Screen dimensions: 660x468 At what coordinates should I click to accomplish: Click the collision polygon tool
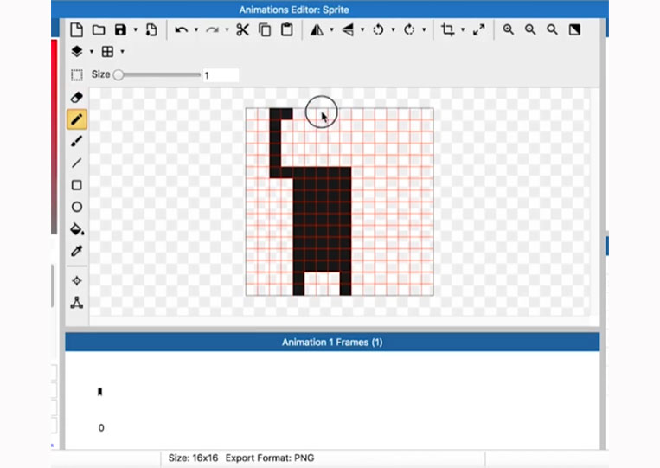point(77,303)
